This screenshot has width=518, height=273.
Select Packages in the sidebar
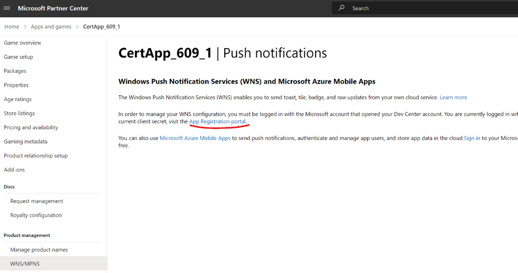(x=15, y=71)
